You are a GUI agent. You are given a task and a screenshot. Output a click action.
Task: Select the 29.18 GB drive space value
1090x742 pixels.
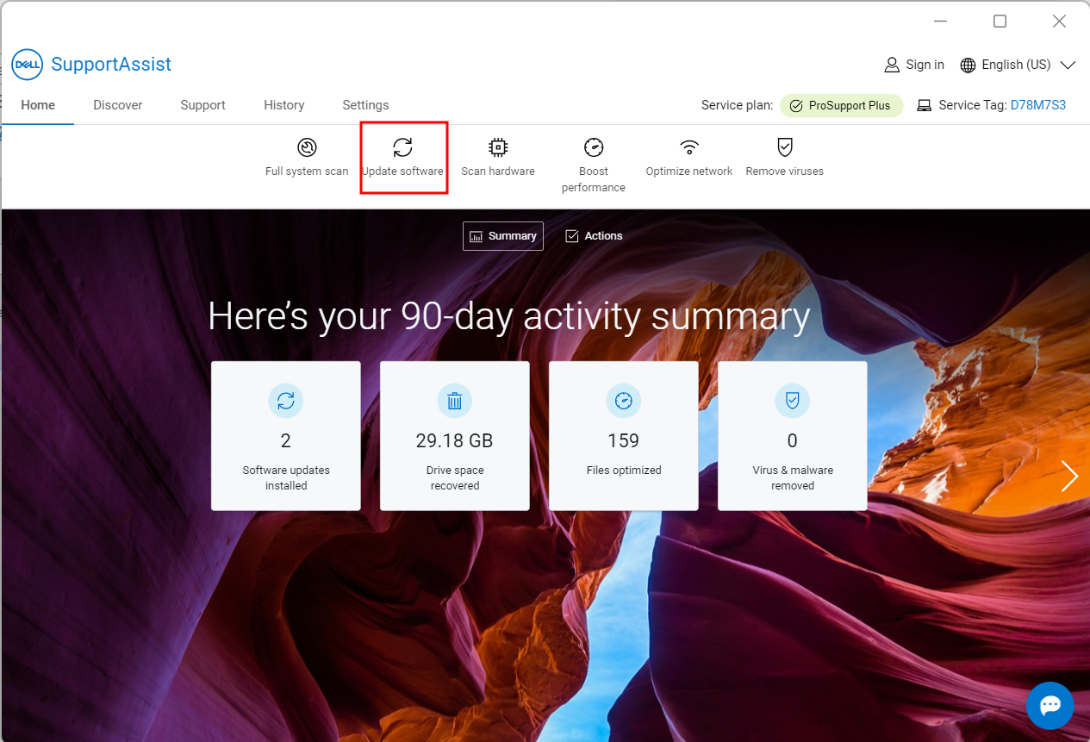point(455,441)
